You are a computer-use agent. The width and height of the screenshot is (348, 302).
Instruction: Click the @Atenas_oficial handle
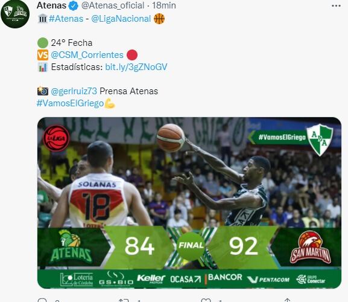coord(113,5)
